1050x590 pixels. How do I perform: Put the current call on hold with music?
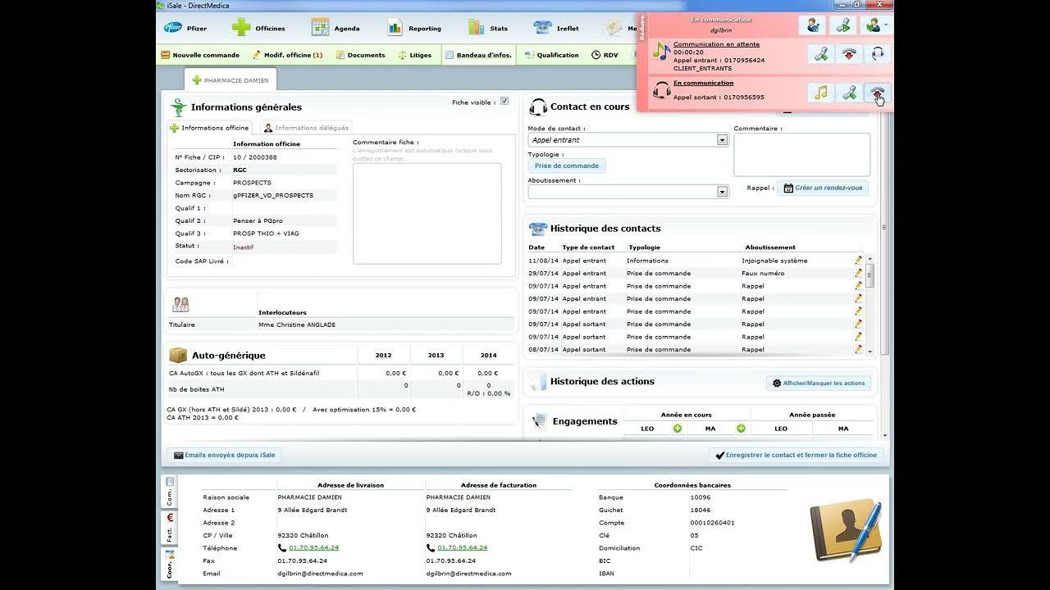click(x=821, y=93)
